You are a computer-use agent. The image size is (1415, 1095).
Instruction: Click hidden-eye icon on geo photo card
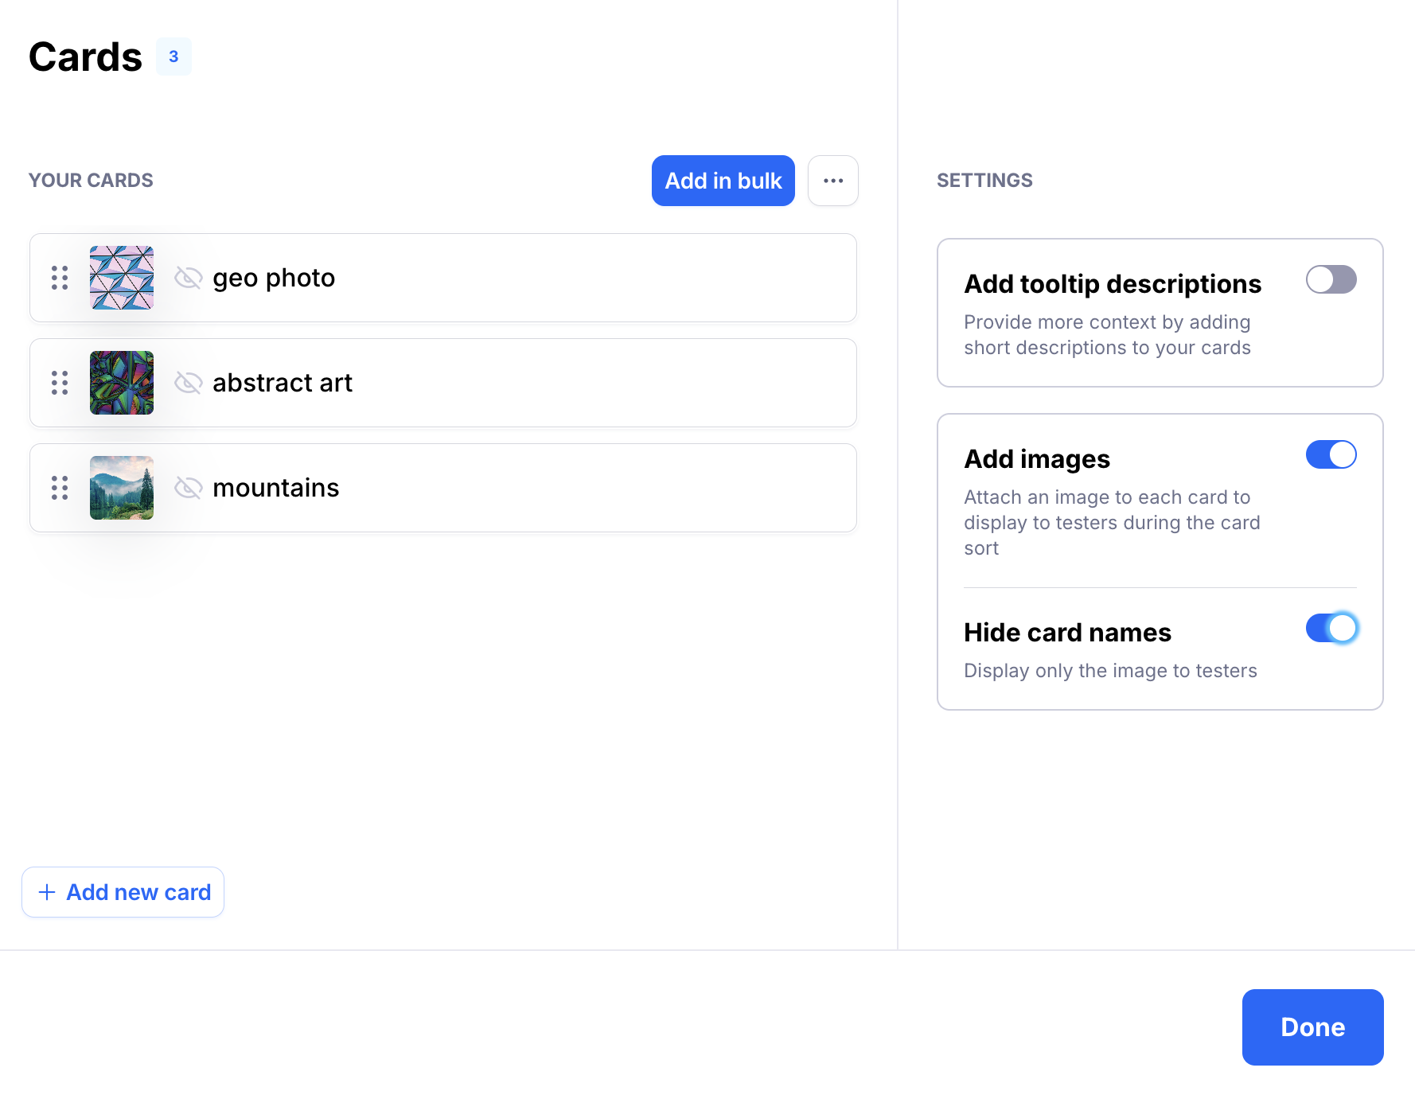pos(189,278)
